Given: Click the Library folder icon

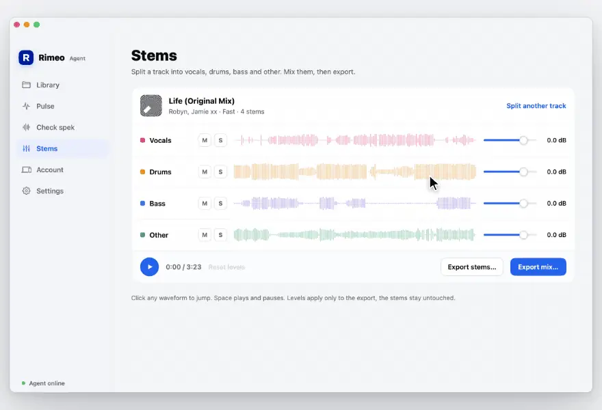Looking at the screenshot, I should [x=26, y=85].
